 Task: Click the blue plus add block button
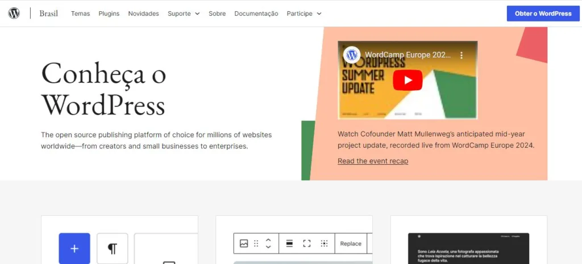pyautogui.click(x=74, y=248)
